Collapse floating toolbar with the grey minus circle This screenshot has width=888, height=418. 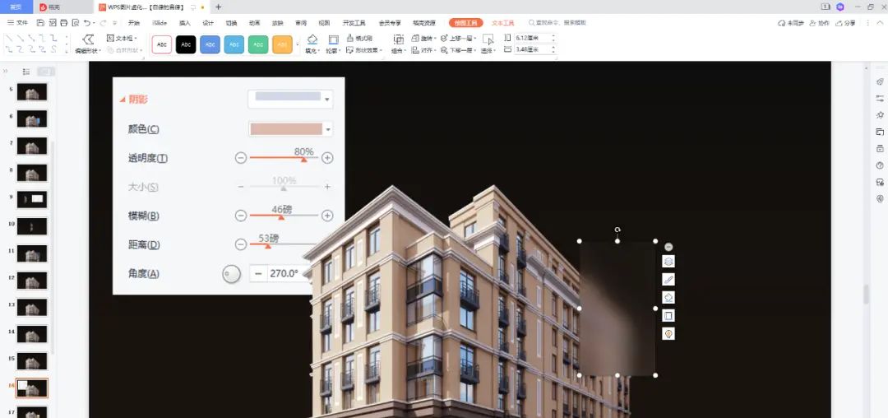coord(668,247)
